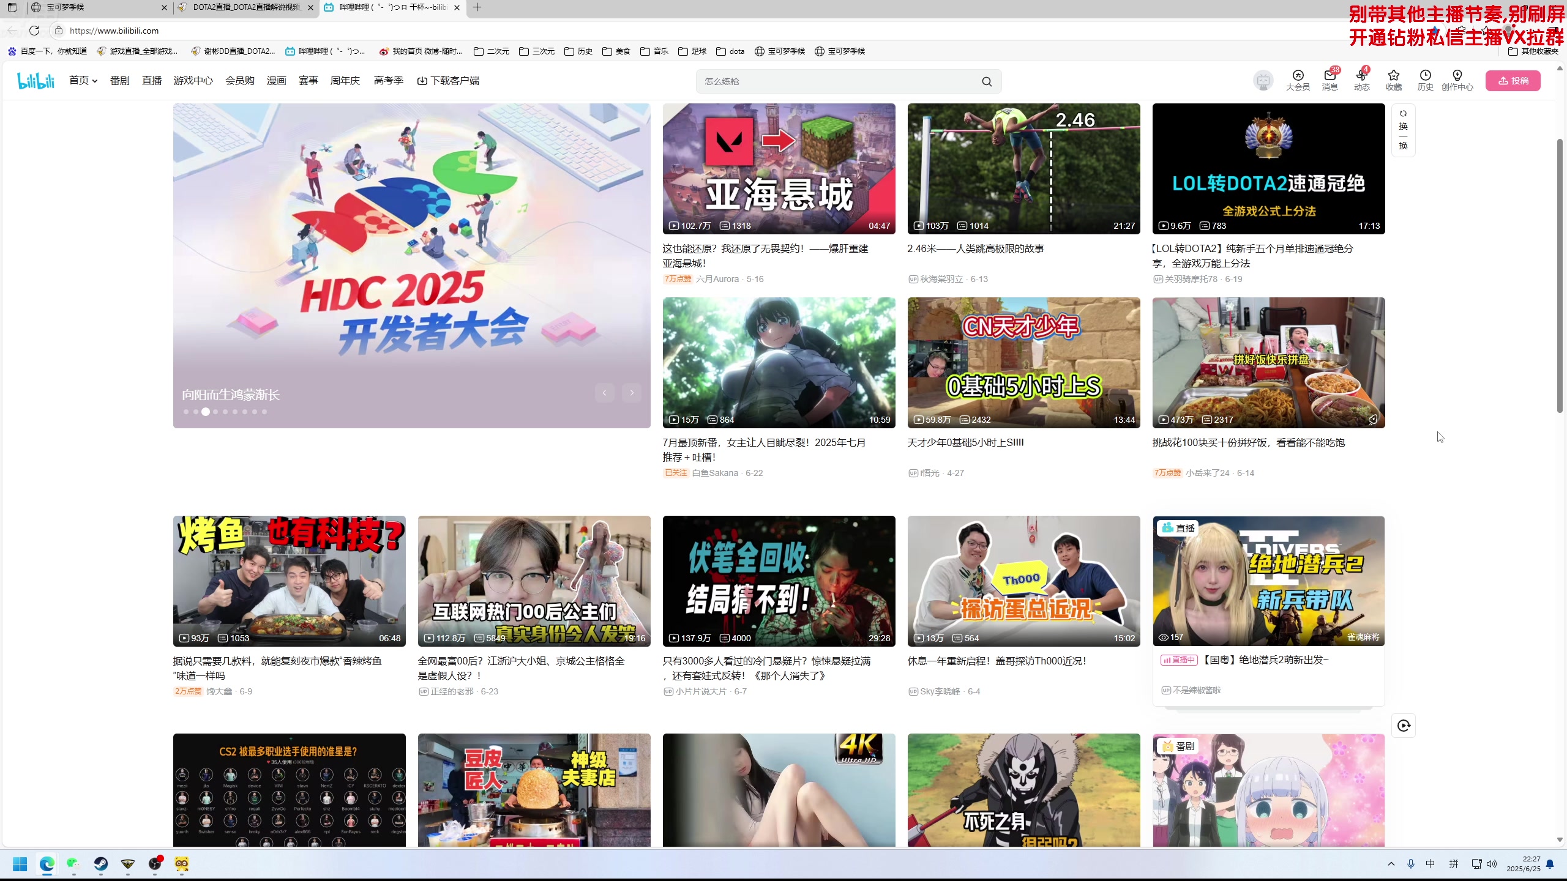
Task: Click the search magnifier icon
Action: pyautogui.click(x=987, y=81)
